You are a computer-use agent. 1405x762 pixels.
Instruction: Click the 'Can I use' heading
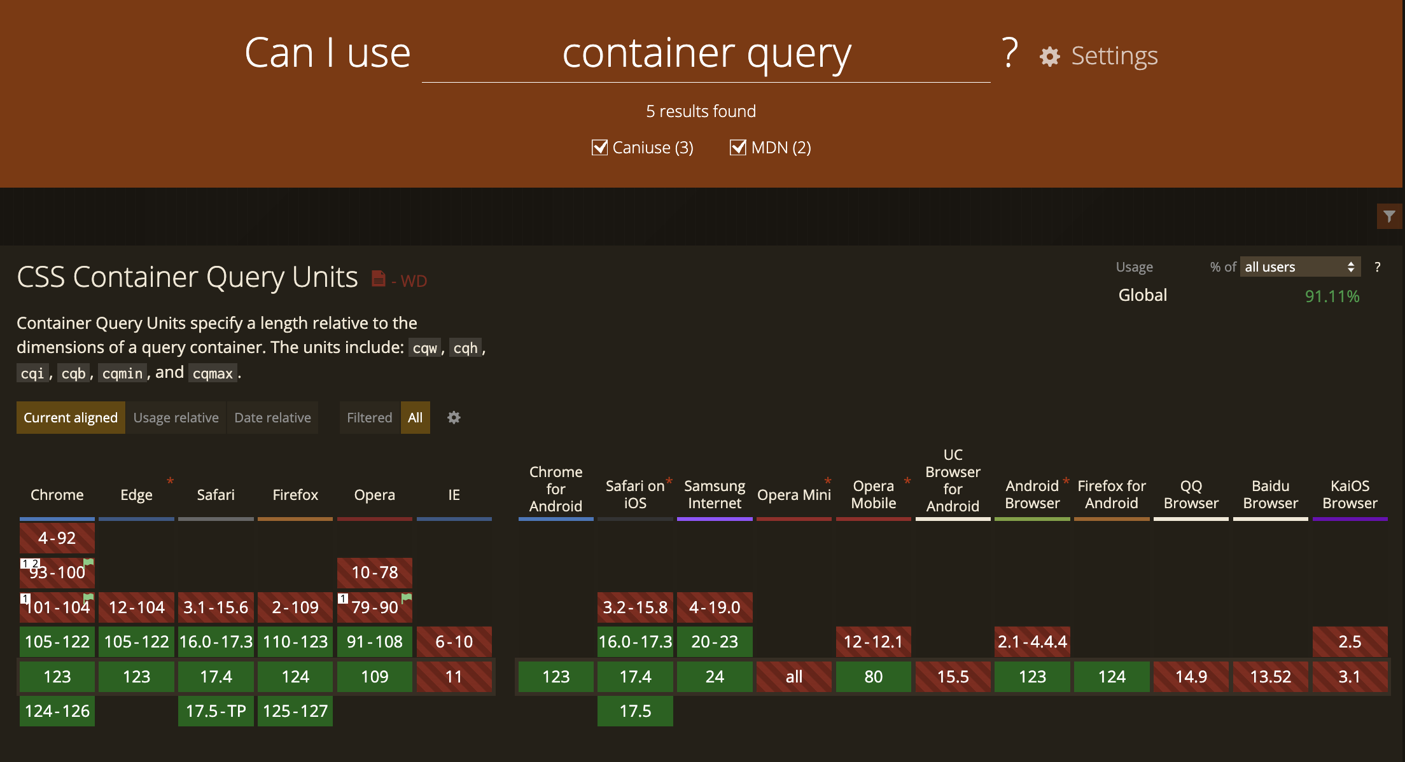327,53
